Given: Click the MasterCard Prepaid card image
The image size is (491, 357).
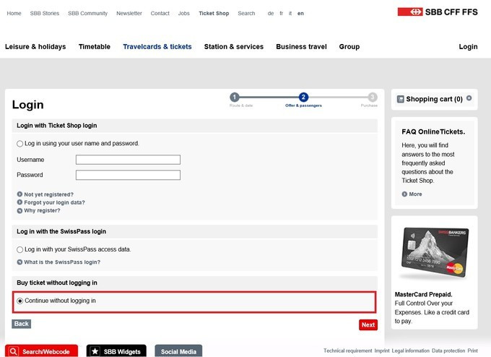Looking at the screenshot, I should [434, 254].
